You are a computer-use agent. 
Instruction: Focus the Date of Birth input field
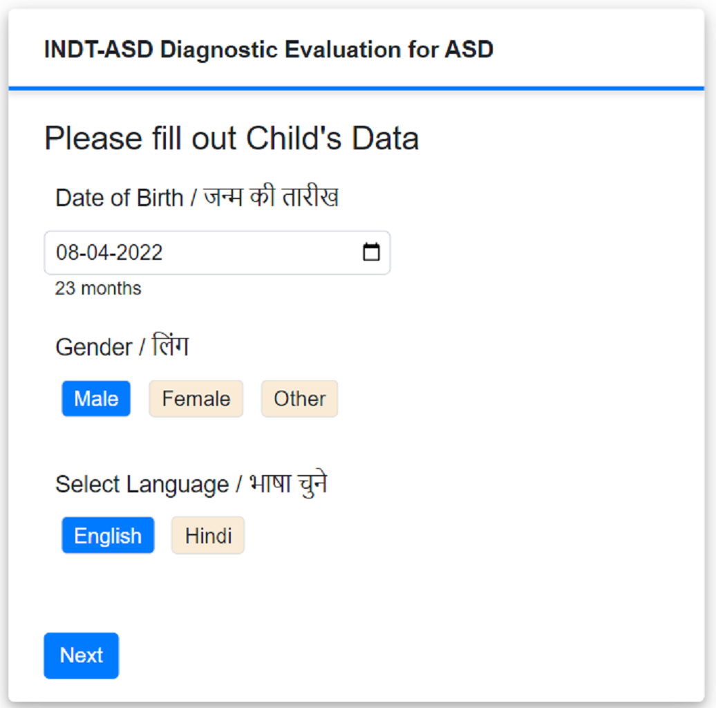[x=207, y=252]
